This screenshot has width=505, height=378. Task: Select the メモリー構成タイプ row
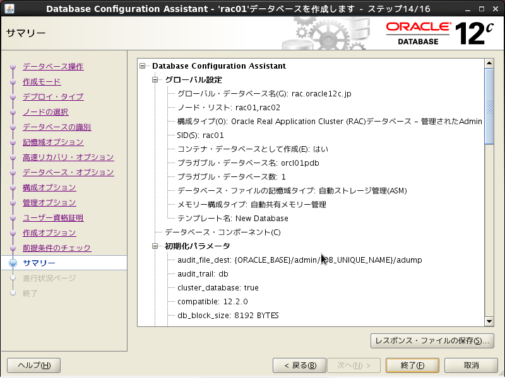251,205
